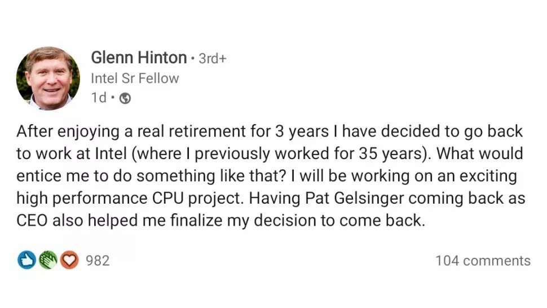Click the green clapping hands Celebrate icon
This screenshot has width=547, height=308.
tap(48, 260)
